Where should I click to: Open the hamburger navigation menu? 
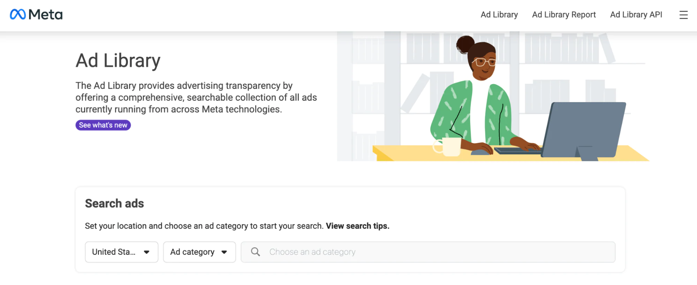[x=683, y=15]
